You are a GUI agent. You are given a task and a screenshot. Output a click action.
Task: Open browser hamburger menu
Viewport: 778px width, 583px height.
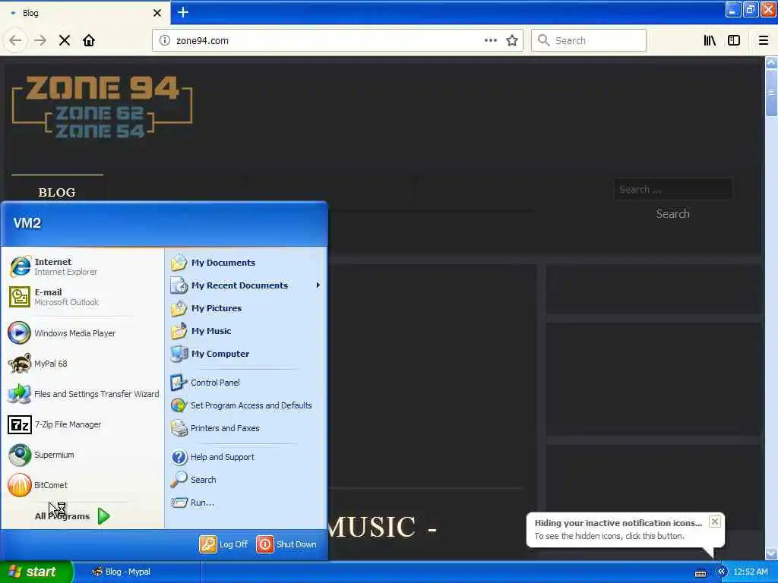click(x=764, y=41)
